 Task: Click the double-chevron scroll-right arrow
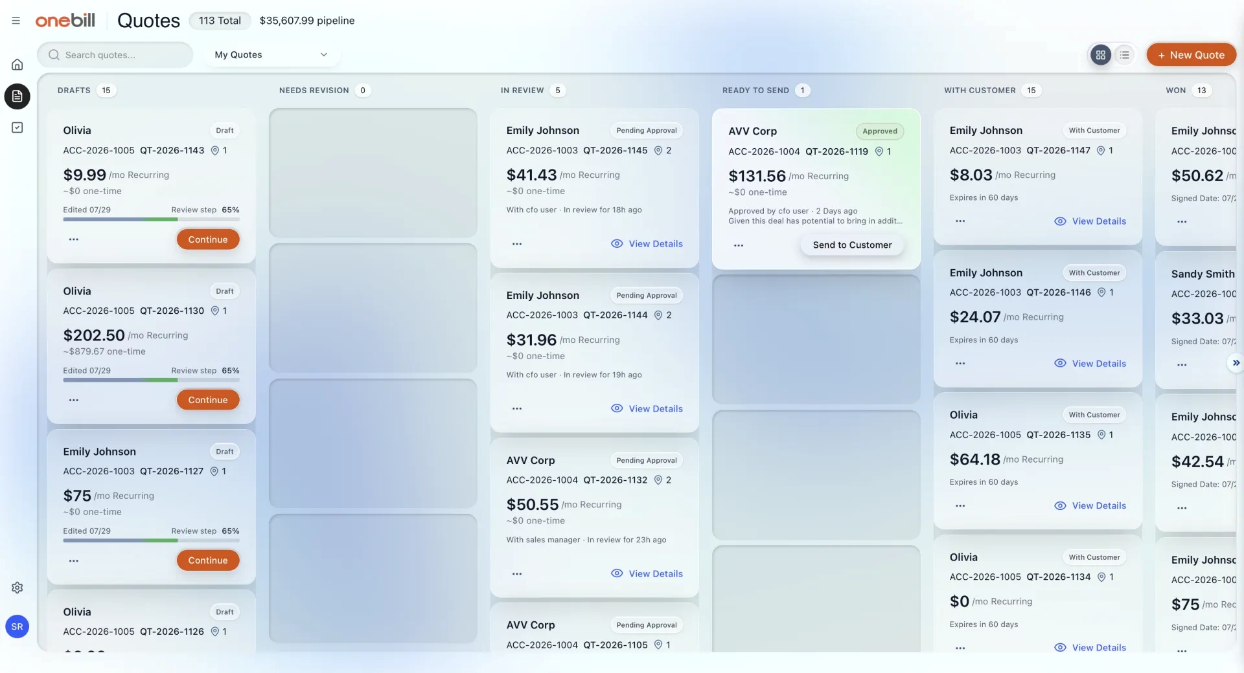pos(1236,363)
